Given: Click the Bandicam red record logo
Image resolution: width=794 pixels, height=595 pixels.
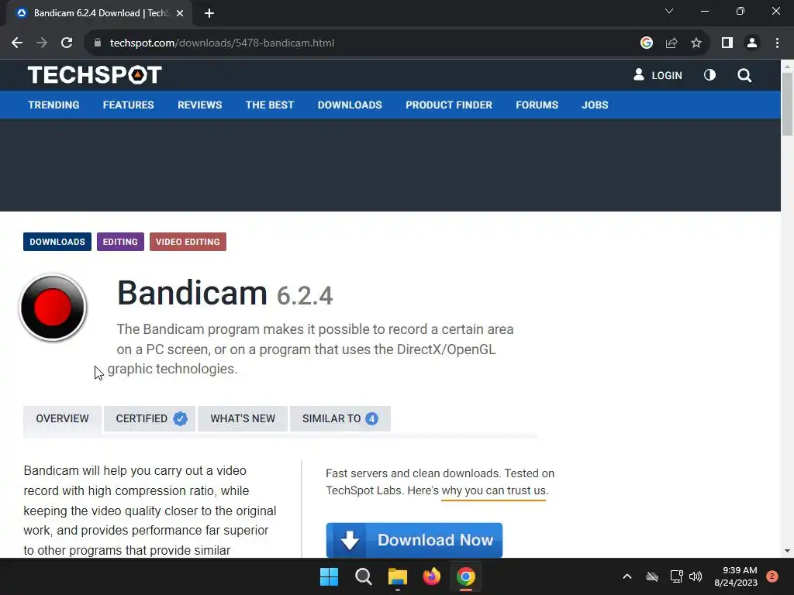Looking at the screenshot, I should click(53, 308).
